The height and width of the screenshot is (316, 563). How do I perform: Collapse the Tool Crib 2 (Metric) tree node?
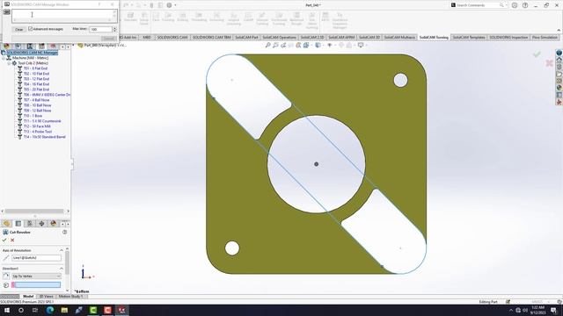[10, 63]
